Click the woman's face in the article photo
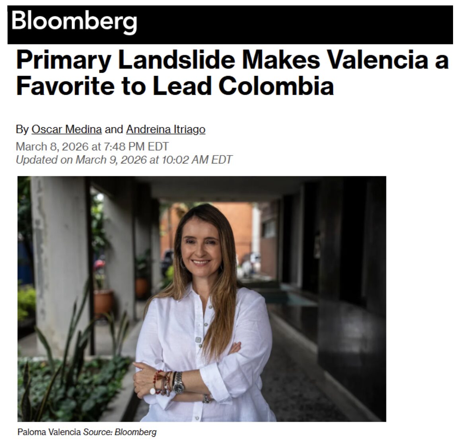Screen dimensions: 463x440 [201, 249]
